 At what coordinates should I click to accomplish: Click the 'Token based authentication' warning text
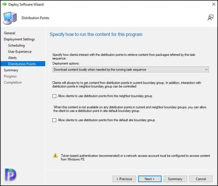(x=135, y=157)
